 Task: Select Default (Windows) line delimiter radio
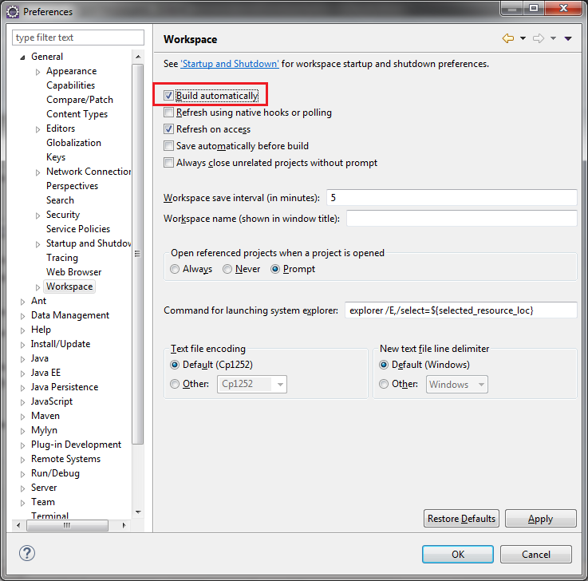[x=384, y=365]
